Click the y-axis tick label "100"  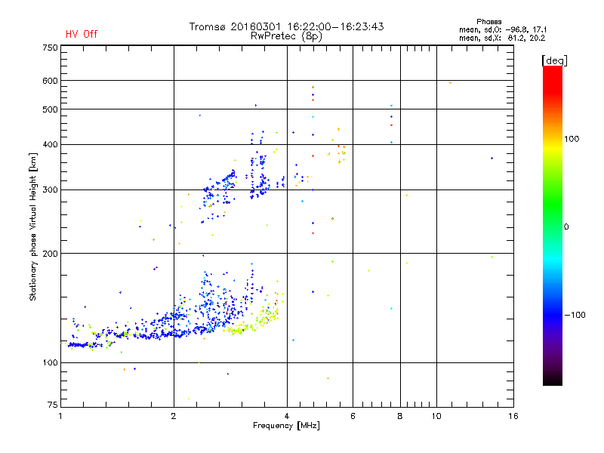point(51,363)
